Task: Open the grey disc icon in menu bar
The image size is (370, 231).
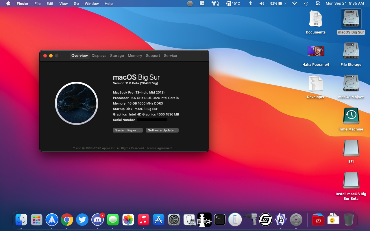Action: click(190, 3)
